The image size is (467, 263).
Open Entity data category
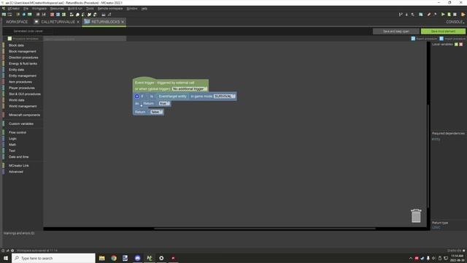16,69
